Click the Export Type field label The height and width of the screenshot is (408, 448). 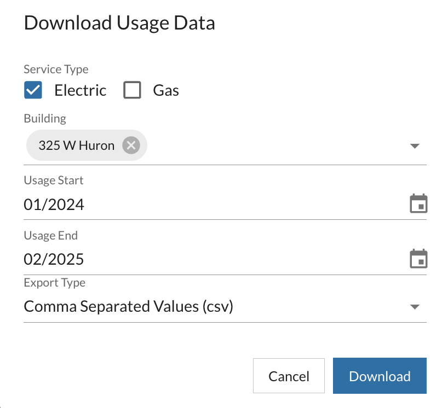(54, 283)
